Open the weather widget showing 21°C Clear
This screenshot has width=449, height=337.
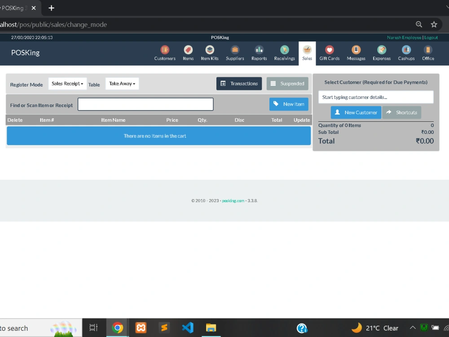(375, 328)
